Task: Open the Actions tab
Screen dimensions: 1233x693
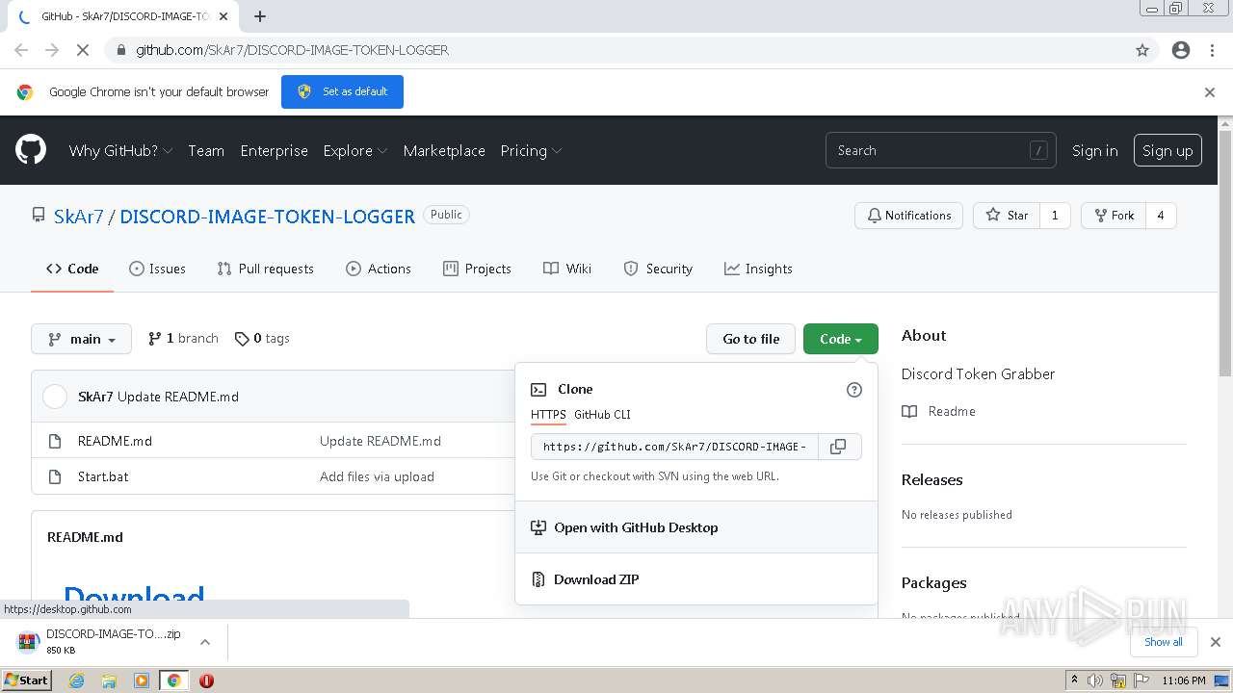Action: (379, 269)
